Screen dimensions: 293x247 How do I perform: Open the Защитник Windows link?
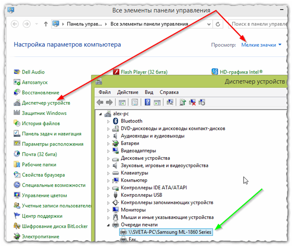(44, 113)
